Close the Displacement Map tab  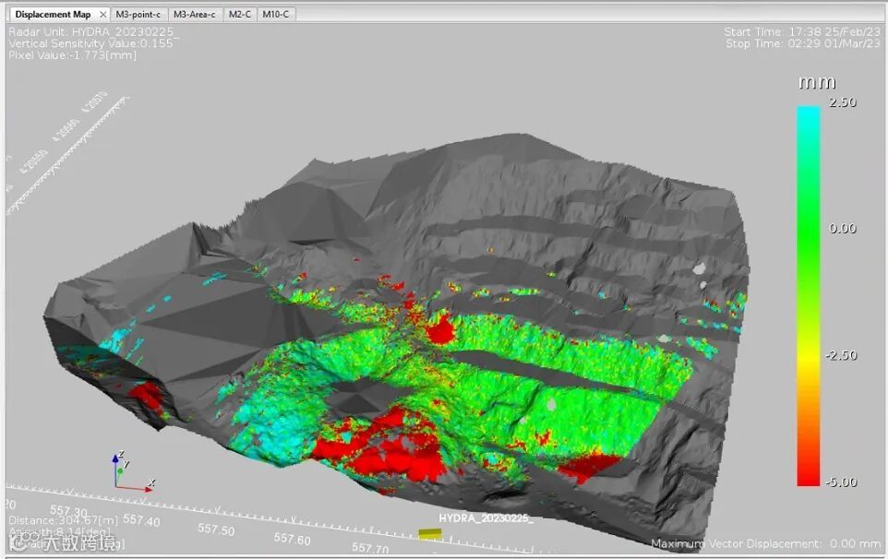[103, 15]
